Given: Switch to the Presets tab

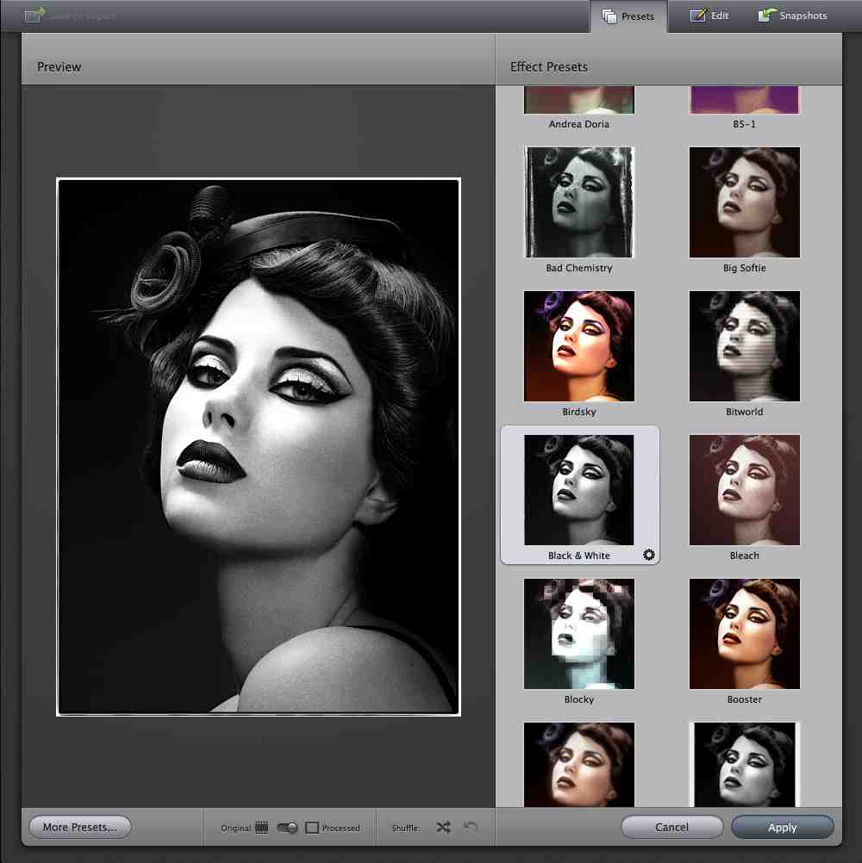Looking at the screenshot, I should pyautogui.click(x=628, y=16).
